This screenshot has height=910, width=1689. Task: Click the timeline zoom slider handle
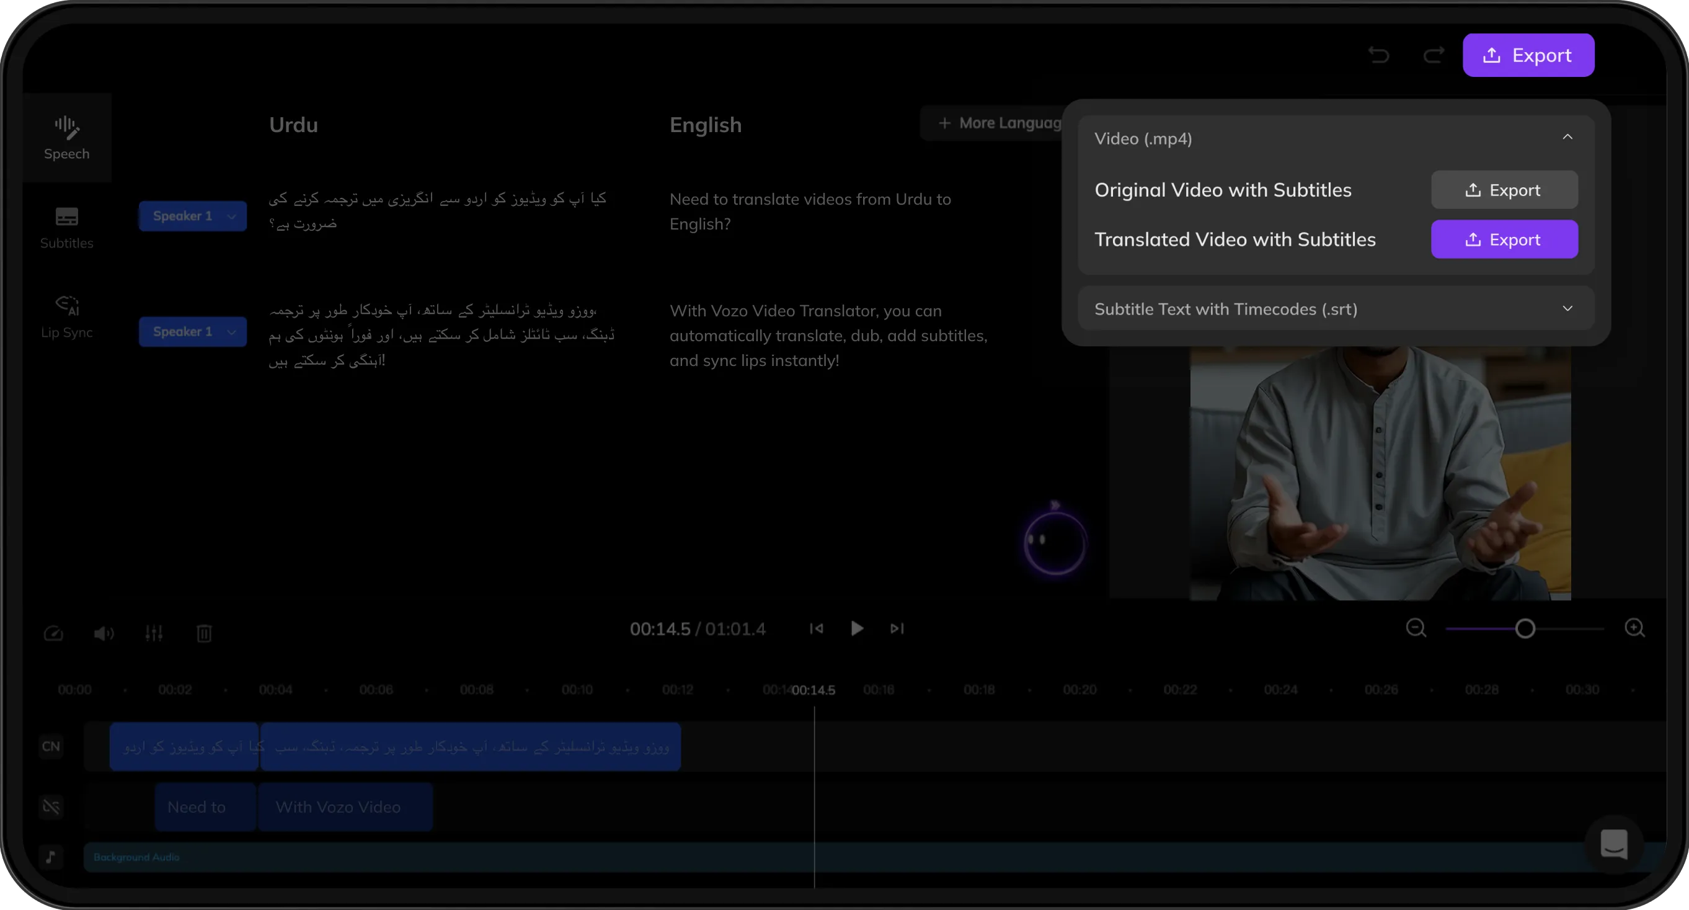click(1525, 628)
